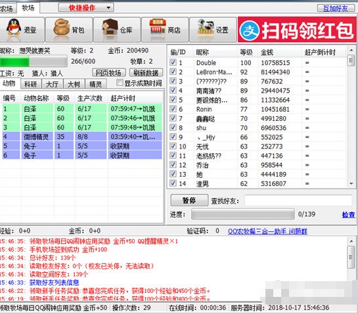
Task: Click friend name LeBron·Ma...
Action: 214,72
